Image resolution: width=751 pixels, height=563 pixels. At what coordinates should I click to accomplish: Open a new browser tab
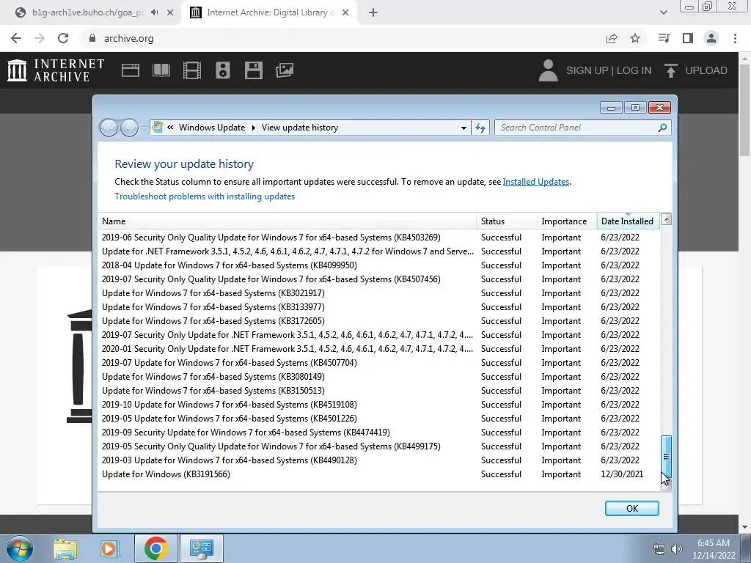[x=373, y=12]
